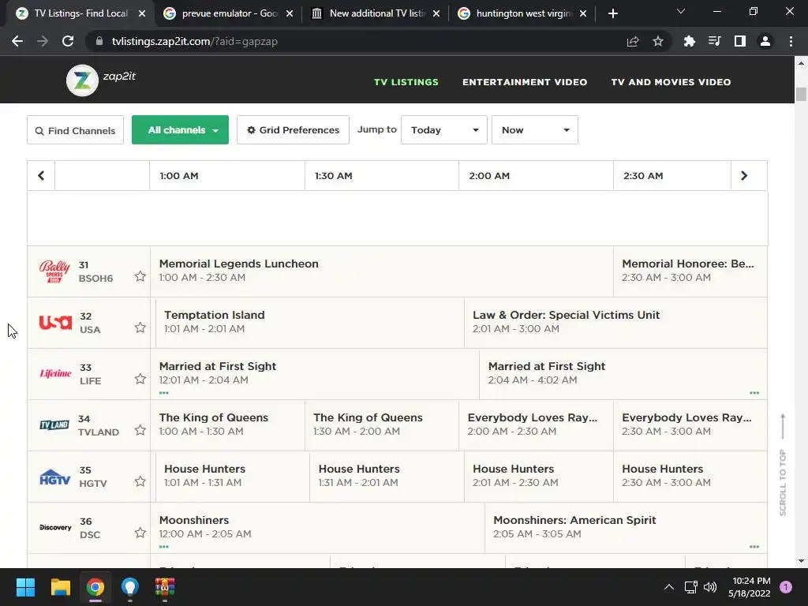Go to earlier times with left arrow
The height and width of the screenshot is (606, 808).
(x=41, y=176)
